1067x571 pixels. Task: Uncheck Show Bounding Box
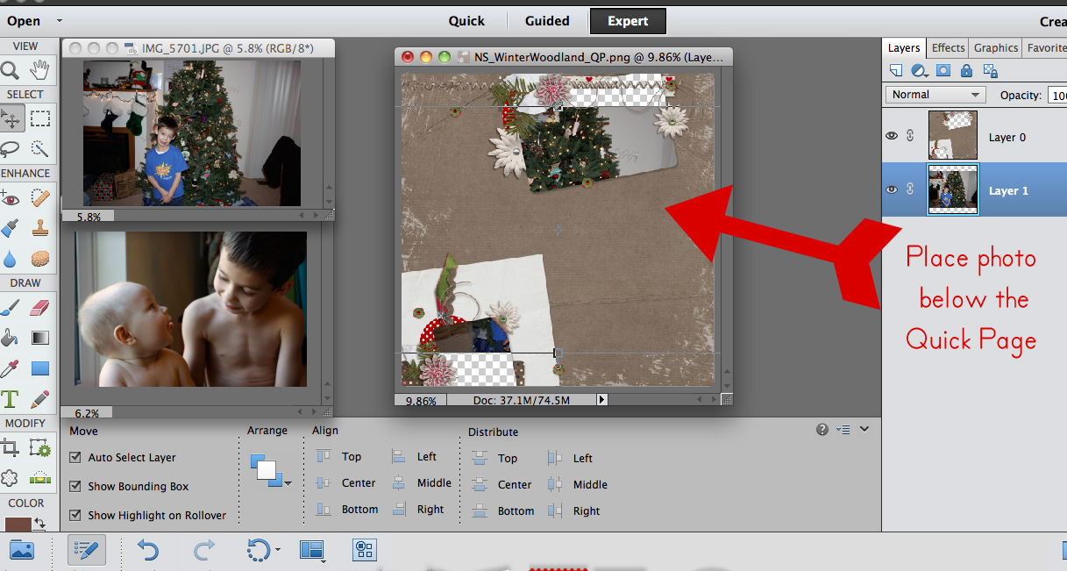(75, 486)
